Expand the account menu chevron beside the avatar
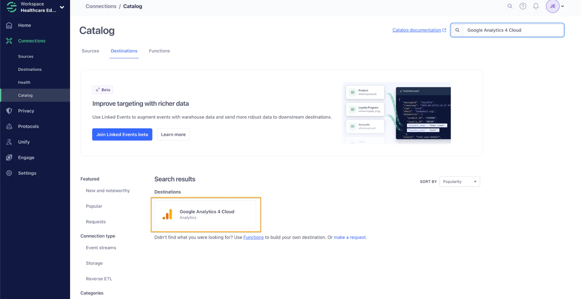The width and height of the screenshot is (581, 299). pos(562,6)
